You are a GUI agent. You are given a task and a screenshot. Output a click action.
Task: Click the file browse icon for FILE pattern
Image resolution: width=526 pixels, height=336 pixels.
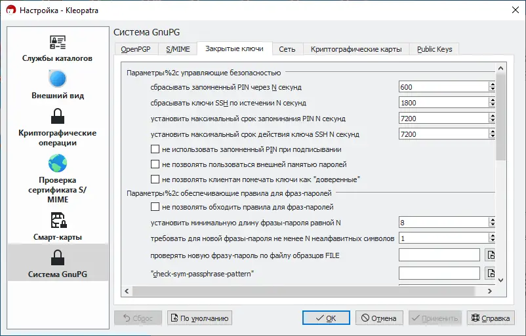(x=489, y=255)
